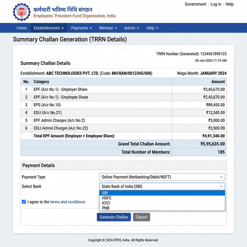The image size is (247, 247).
Task: Click amount ₹5,000.00
Action: tap(217, 120)
